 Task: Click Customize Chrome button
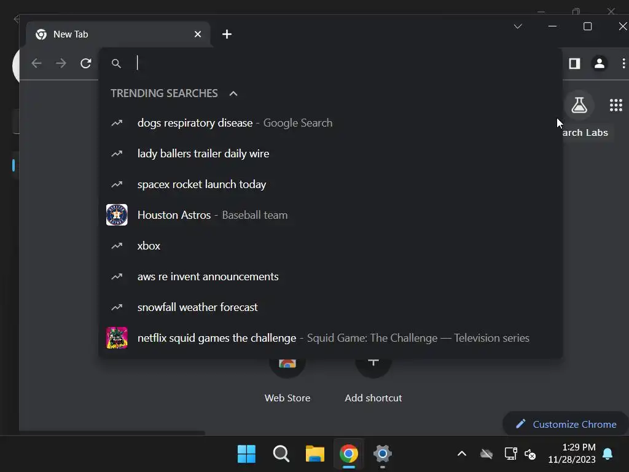click(x=566, y=424)
